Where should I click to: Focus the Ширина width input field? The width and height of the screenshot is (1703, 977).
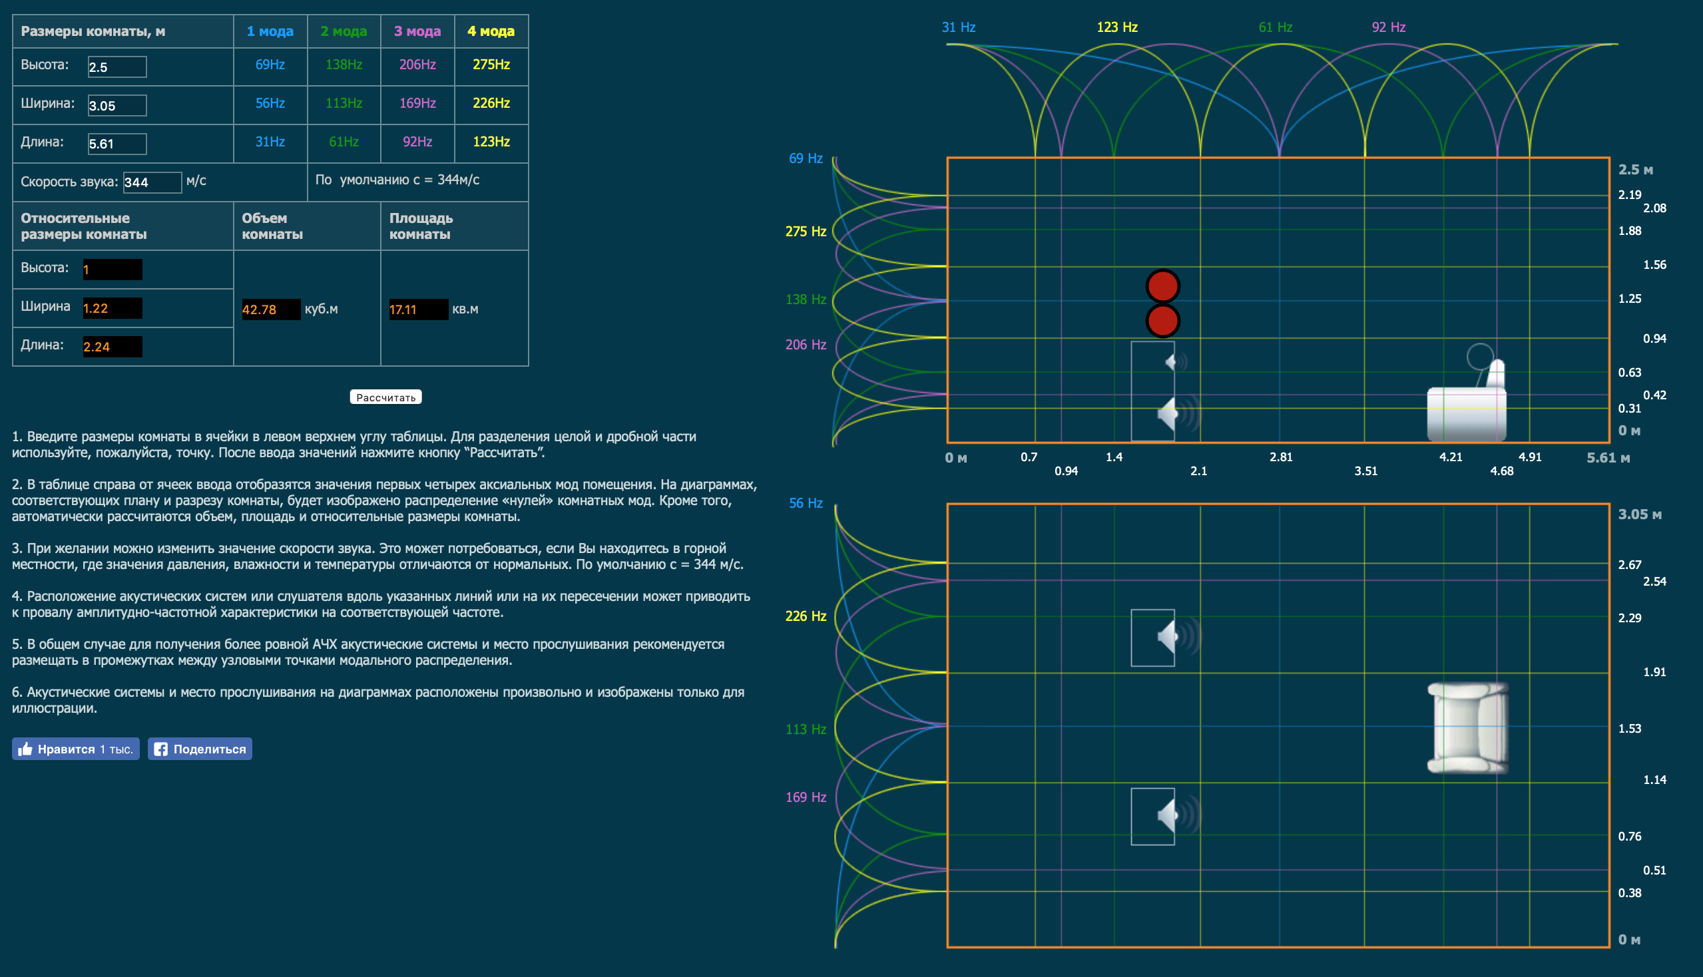coord(117,105)
